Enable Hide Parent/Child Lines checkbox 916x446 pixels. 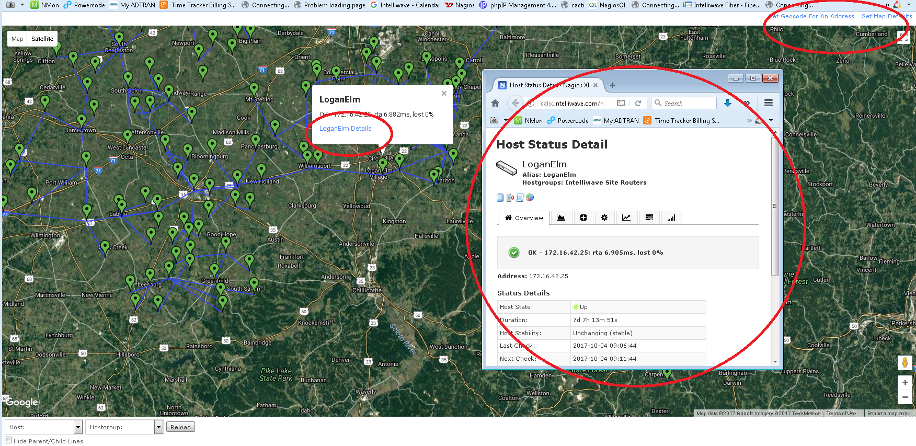click(x=8, y=440)
